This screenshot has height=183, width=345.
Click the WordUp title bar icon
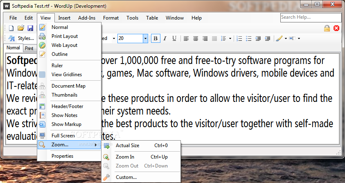click(7, 6)
